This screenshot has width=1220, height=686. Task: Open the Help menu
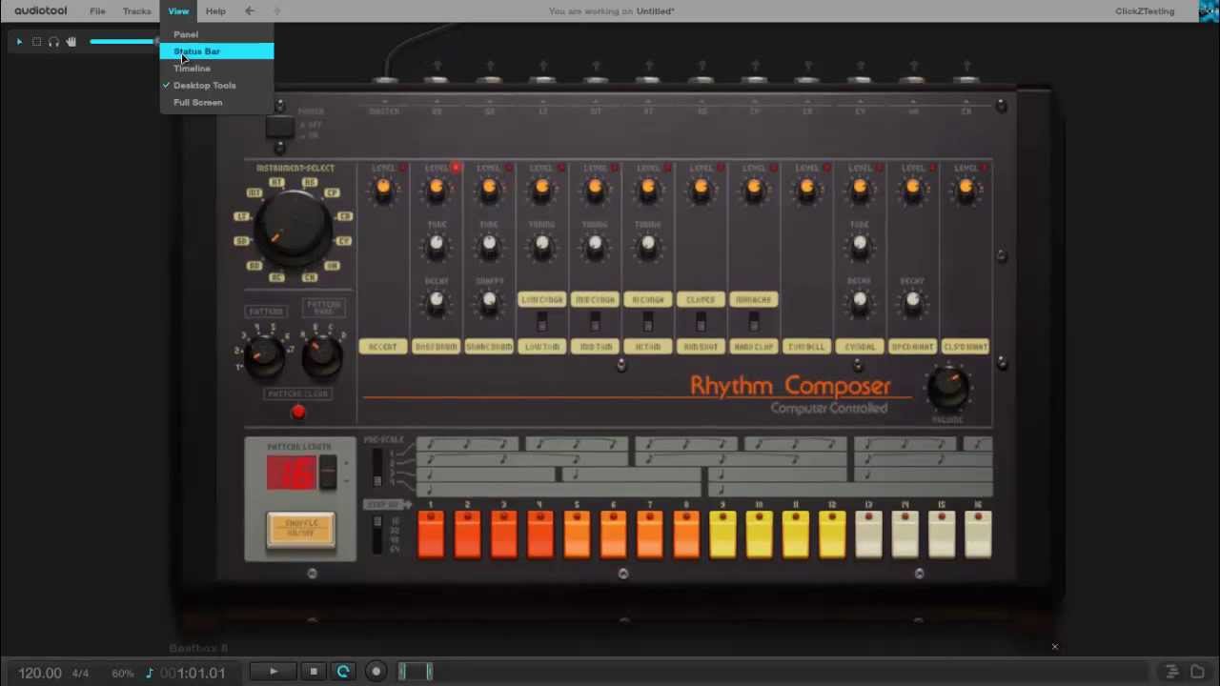click(215, 11)
